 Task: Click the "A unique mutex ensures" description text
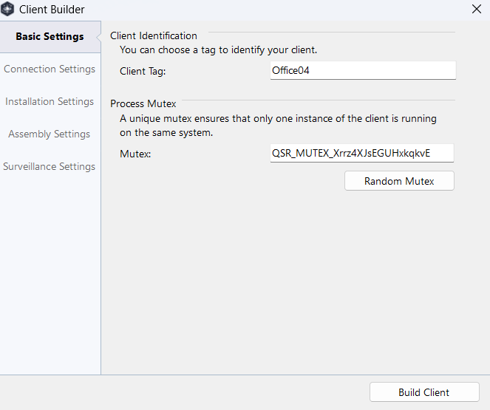point(278,126)
